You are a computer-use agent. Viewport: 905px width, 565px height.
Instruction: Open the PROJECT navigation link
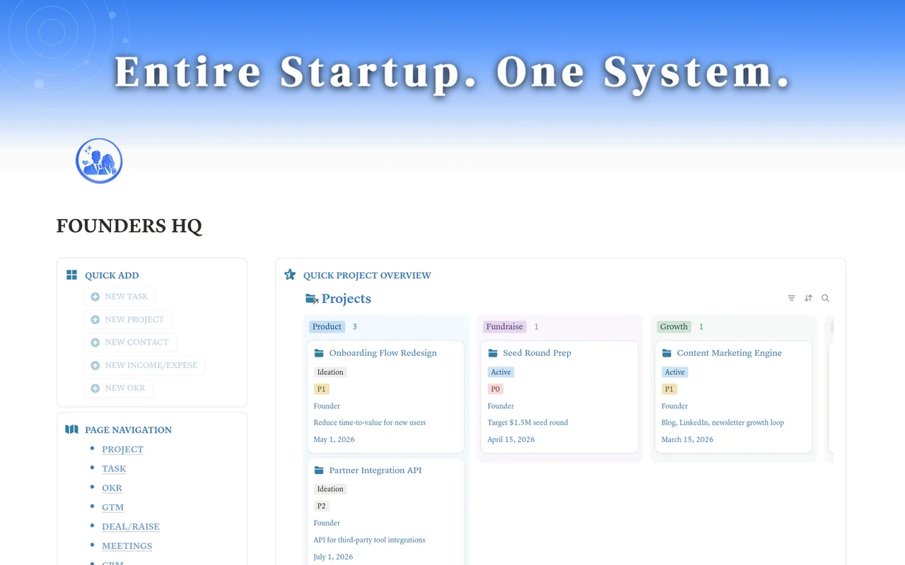122,449
